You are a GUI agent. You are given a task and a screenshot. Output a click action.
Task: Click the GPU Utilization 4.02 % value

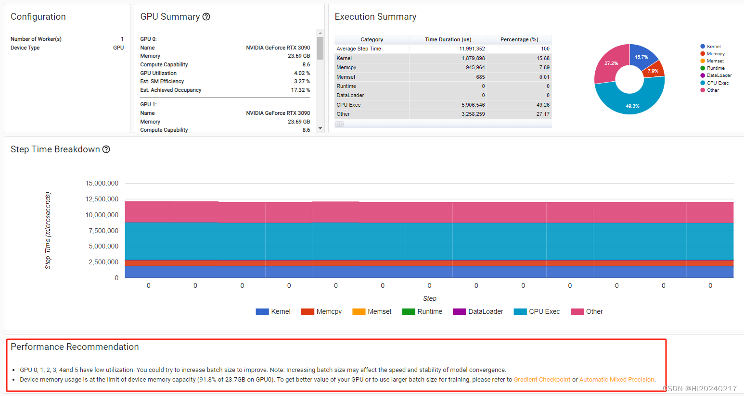(302, 74)
